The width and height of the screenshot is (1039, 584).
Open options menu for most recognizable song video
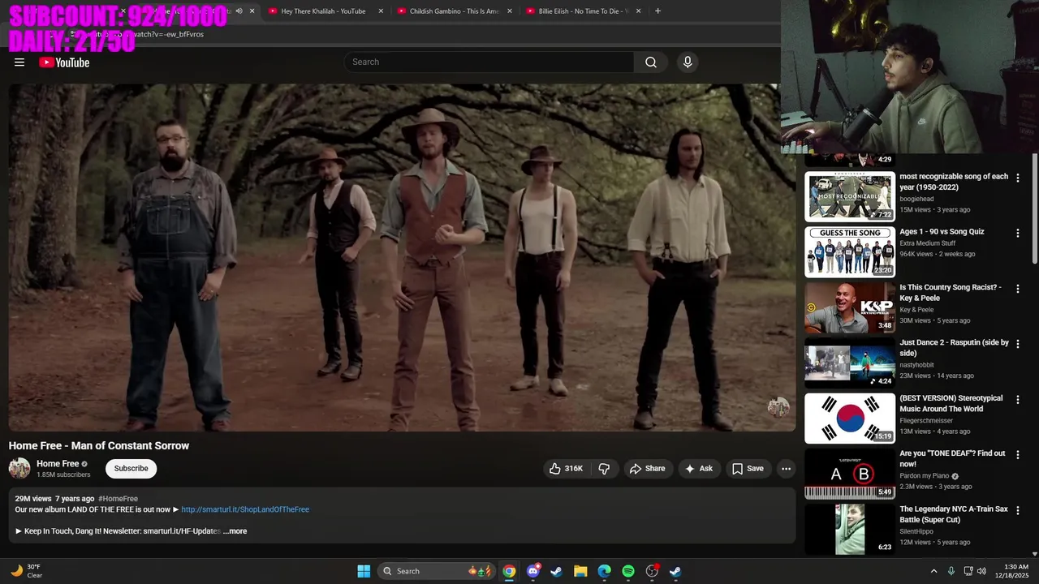click(1018, 178)
